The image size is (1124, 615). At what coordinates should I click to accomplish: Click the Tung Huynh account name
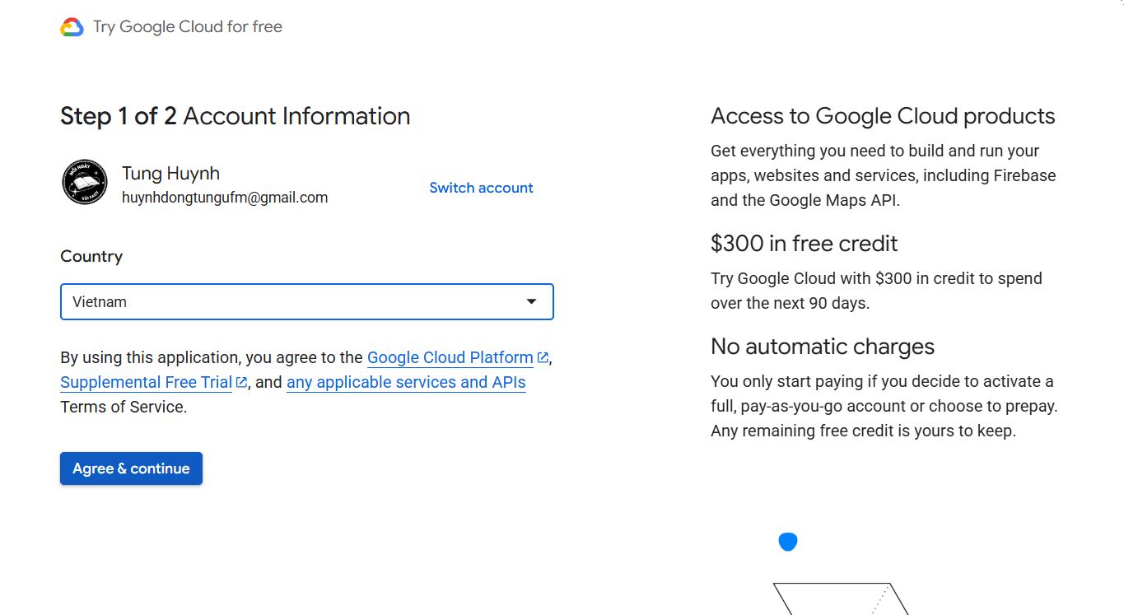pyautogui.click(x=170, y=174)
